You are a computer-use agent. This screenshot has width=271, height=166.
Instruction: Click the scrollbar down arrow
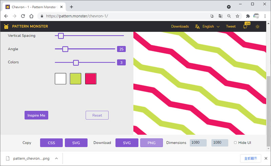[x=268, y=148]
